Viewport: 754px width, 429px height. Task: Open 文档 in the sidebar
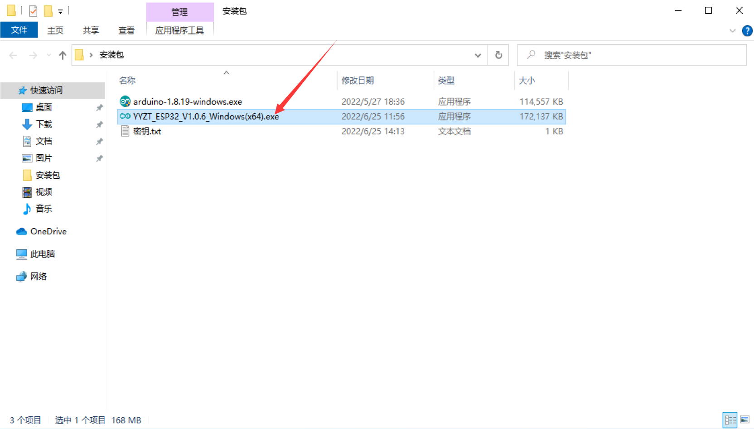tap(44, 141)
